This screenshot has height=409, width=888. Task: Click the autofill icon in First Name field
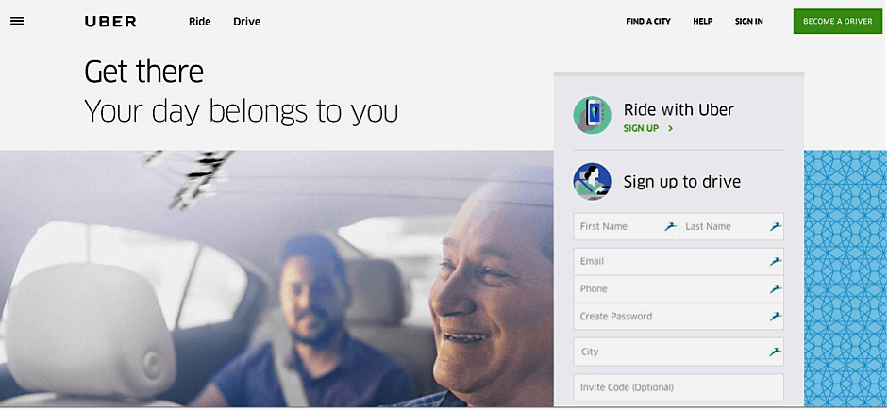(x=671, y=226)
